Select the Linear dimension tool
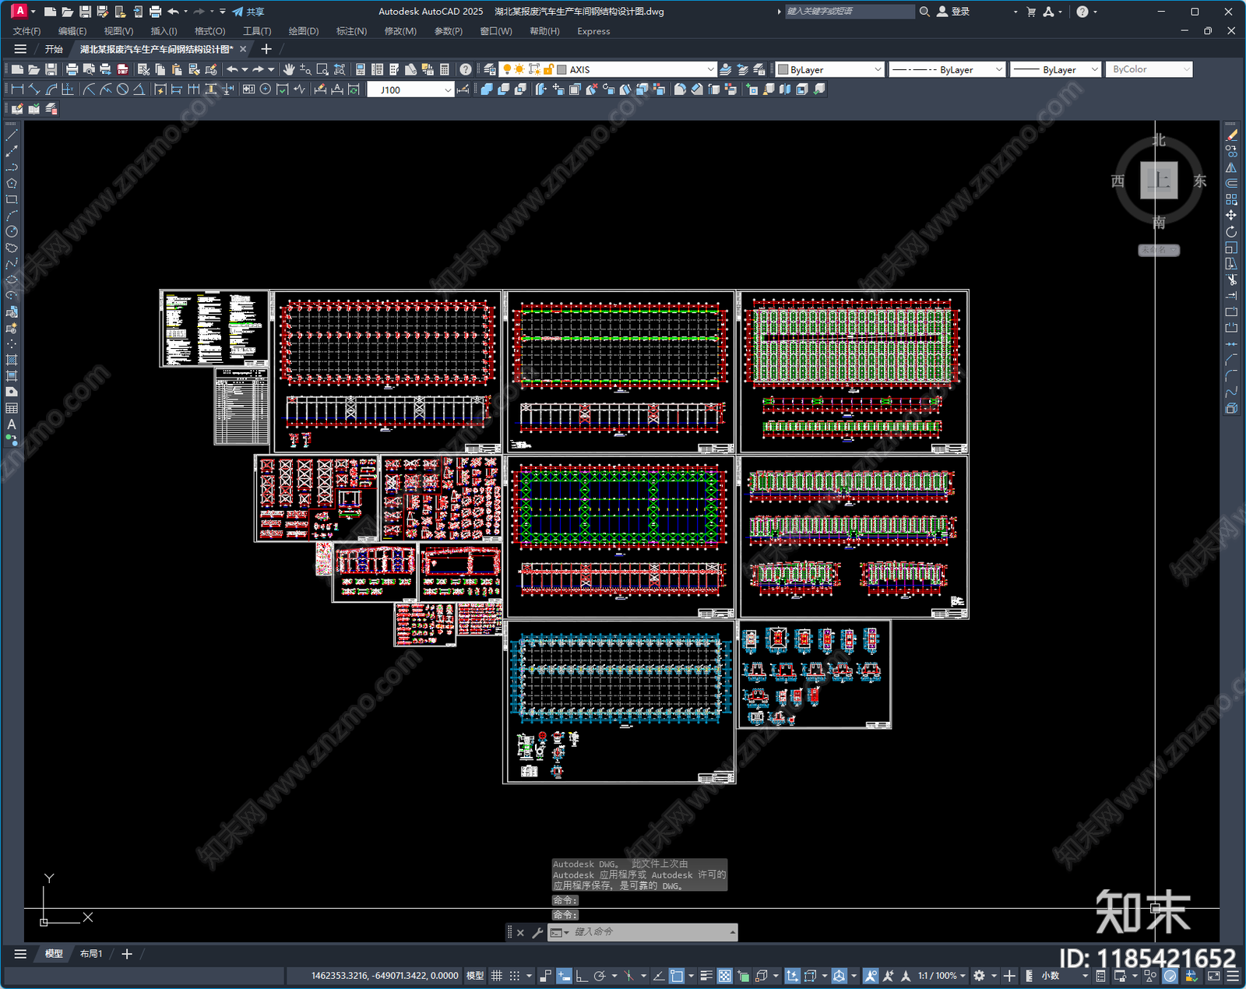 click(17, 90)
